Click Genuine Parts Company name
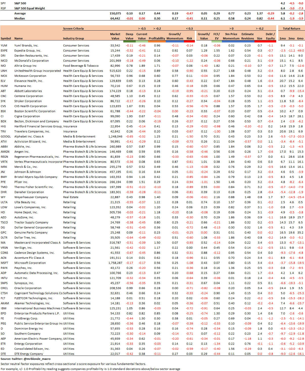Image resolution: width=305 pixels, height=371 pixels. (31, 233)
